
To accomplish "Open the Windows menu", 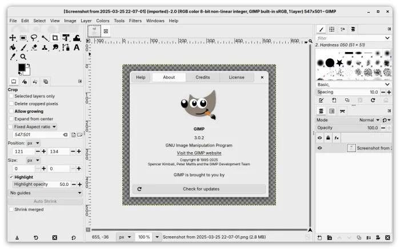I will pyautogui.click(x=155, y=21).
